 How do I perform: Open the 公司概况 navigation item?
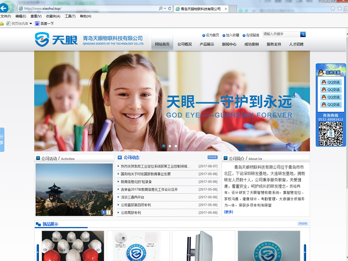click(x=184, y=44)
